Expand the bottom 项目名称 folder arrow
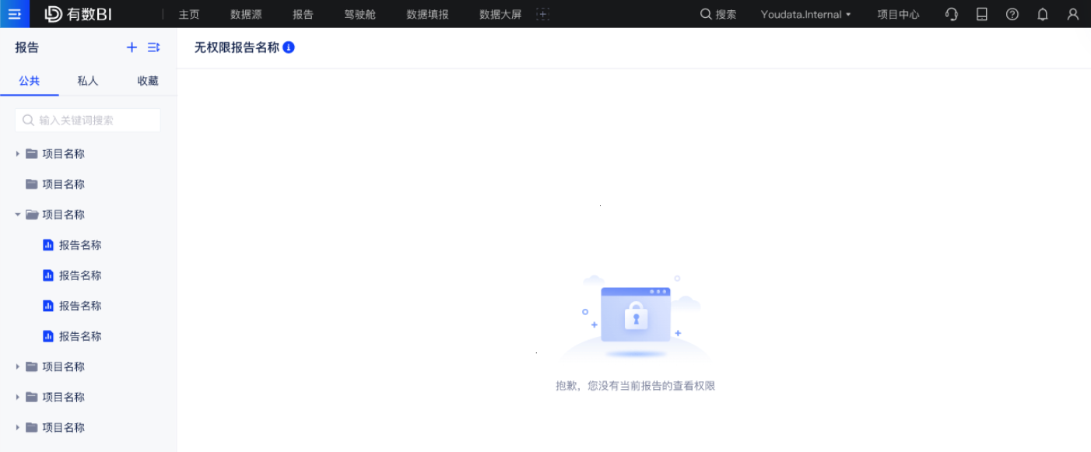This screenshot has height=452, width=1091. [18, 428]
